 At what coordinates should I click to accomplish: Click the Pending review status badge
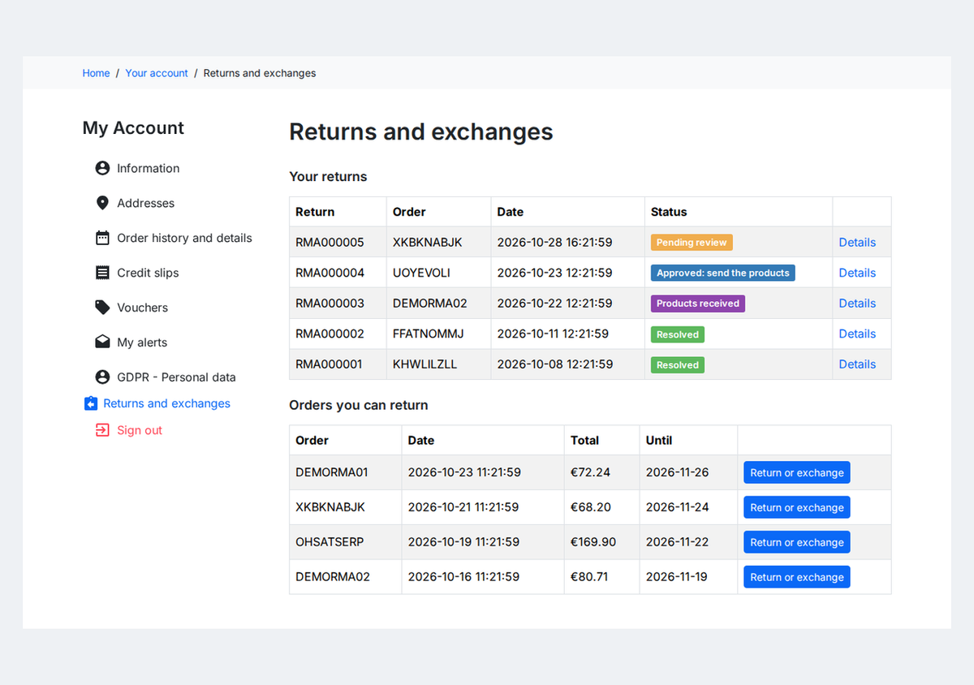(692, 243)
